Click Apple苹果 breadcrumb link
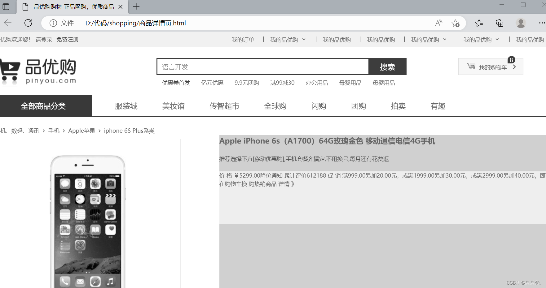 tap(82, 131)
